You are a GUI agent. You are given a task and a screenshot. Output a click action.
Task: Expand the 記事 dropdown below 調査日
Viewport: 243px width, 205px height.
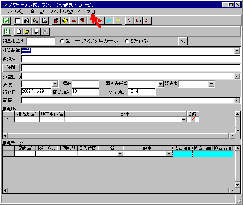coord(237,100)
